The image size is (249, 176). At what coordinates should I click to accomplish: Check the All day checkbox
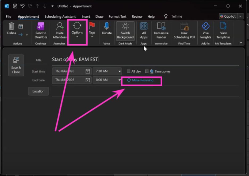(128, 71)
